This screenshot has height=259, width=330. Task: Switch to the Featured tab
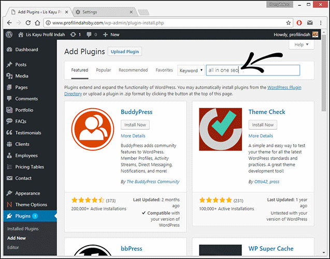[x=80, y=70]
